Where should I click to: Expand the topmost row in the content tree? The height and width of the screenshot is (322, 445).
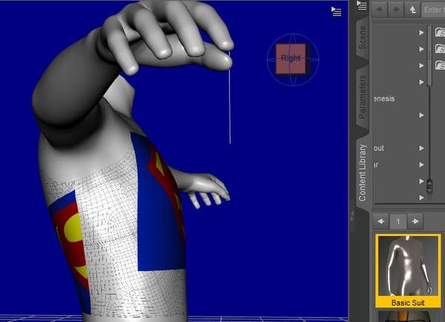[421, 33]
